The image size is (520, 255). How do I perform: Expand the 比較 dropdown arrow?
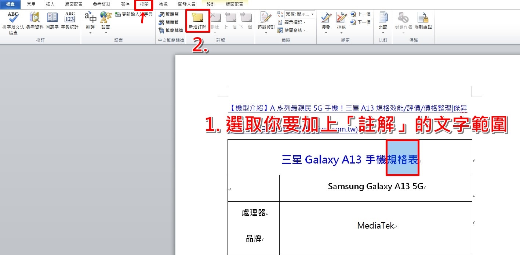[x=383, y=33]
